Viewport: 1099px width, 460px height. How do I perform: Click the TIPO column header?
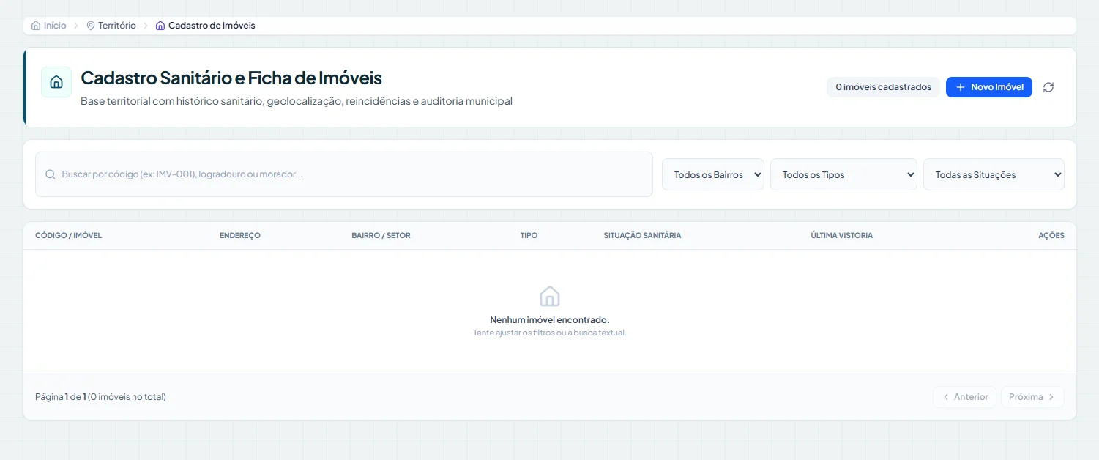(x=529, y=236)
